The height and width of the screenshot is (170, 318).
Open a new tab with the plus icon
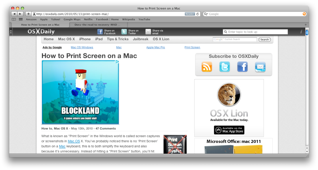306,25
